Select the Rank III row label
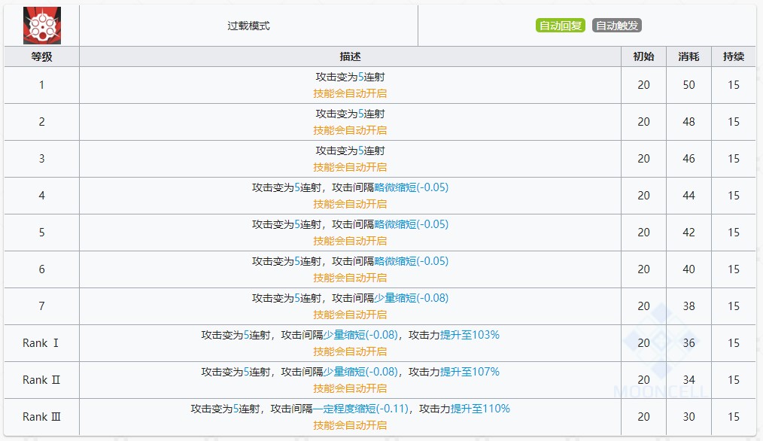The height and width of the screenshot is (441, 763). [x=41, y=416]
